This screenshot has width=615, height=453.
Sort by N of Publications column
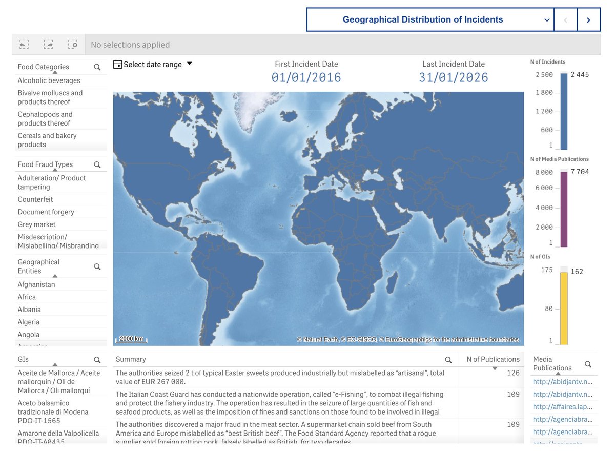click(493, 360)
